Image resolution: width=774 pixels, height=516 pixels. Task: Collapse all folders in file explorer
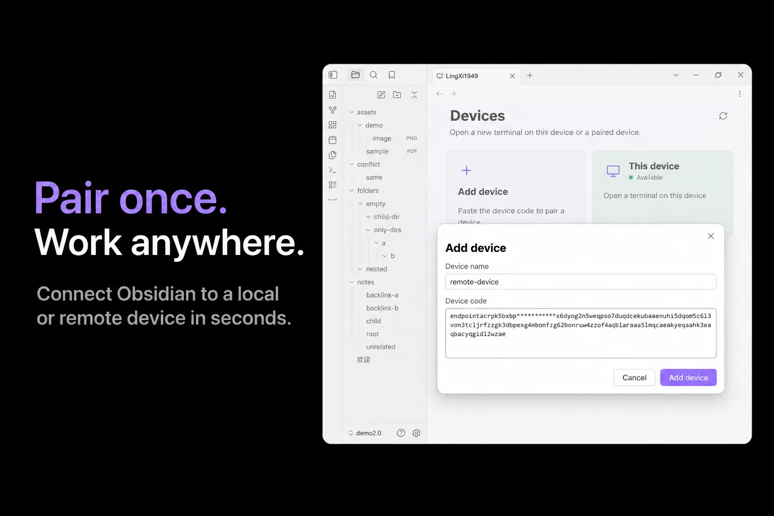(414, 95)
